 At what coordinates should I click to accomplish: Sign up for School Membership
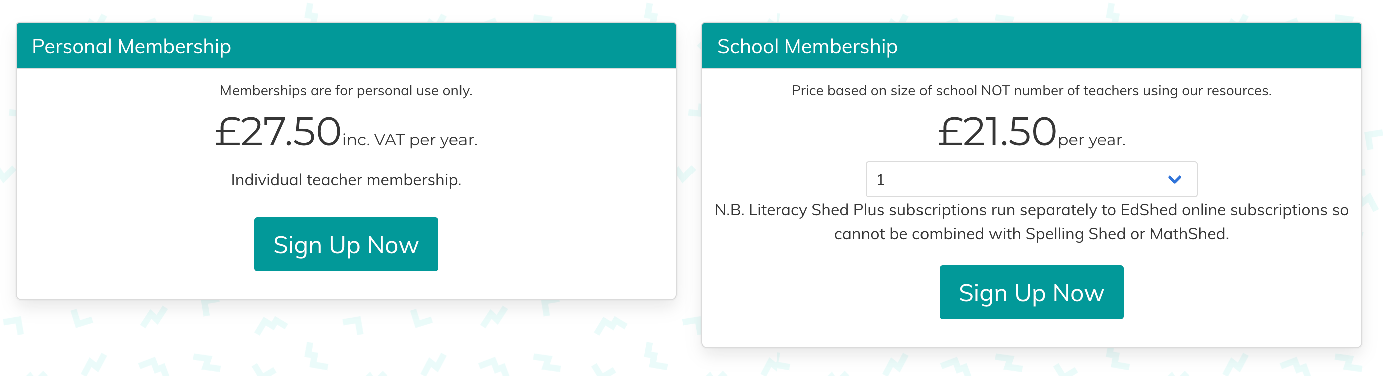[x=1031, y=293]
